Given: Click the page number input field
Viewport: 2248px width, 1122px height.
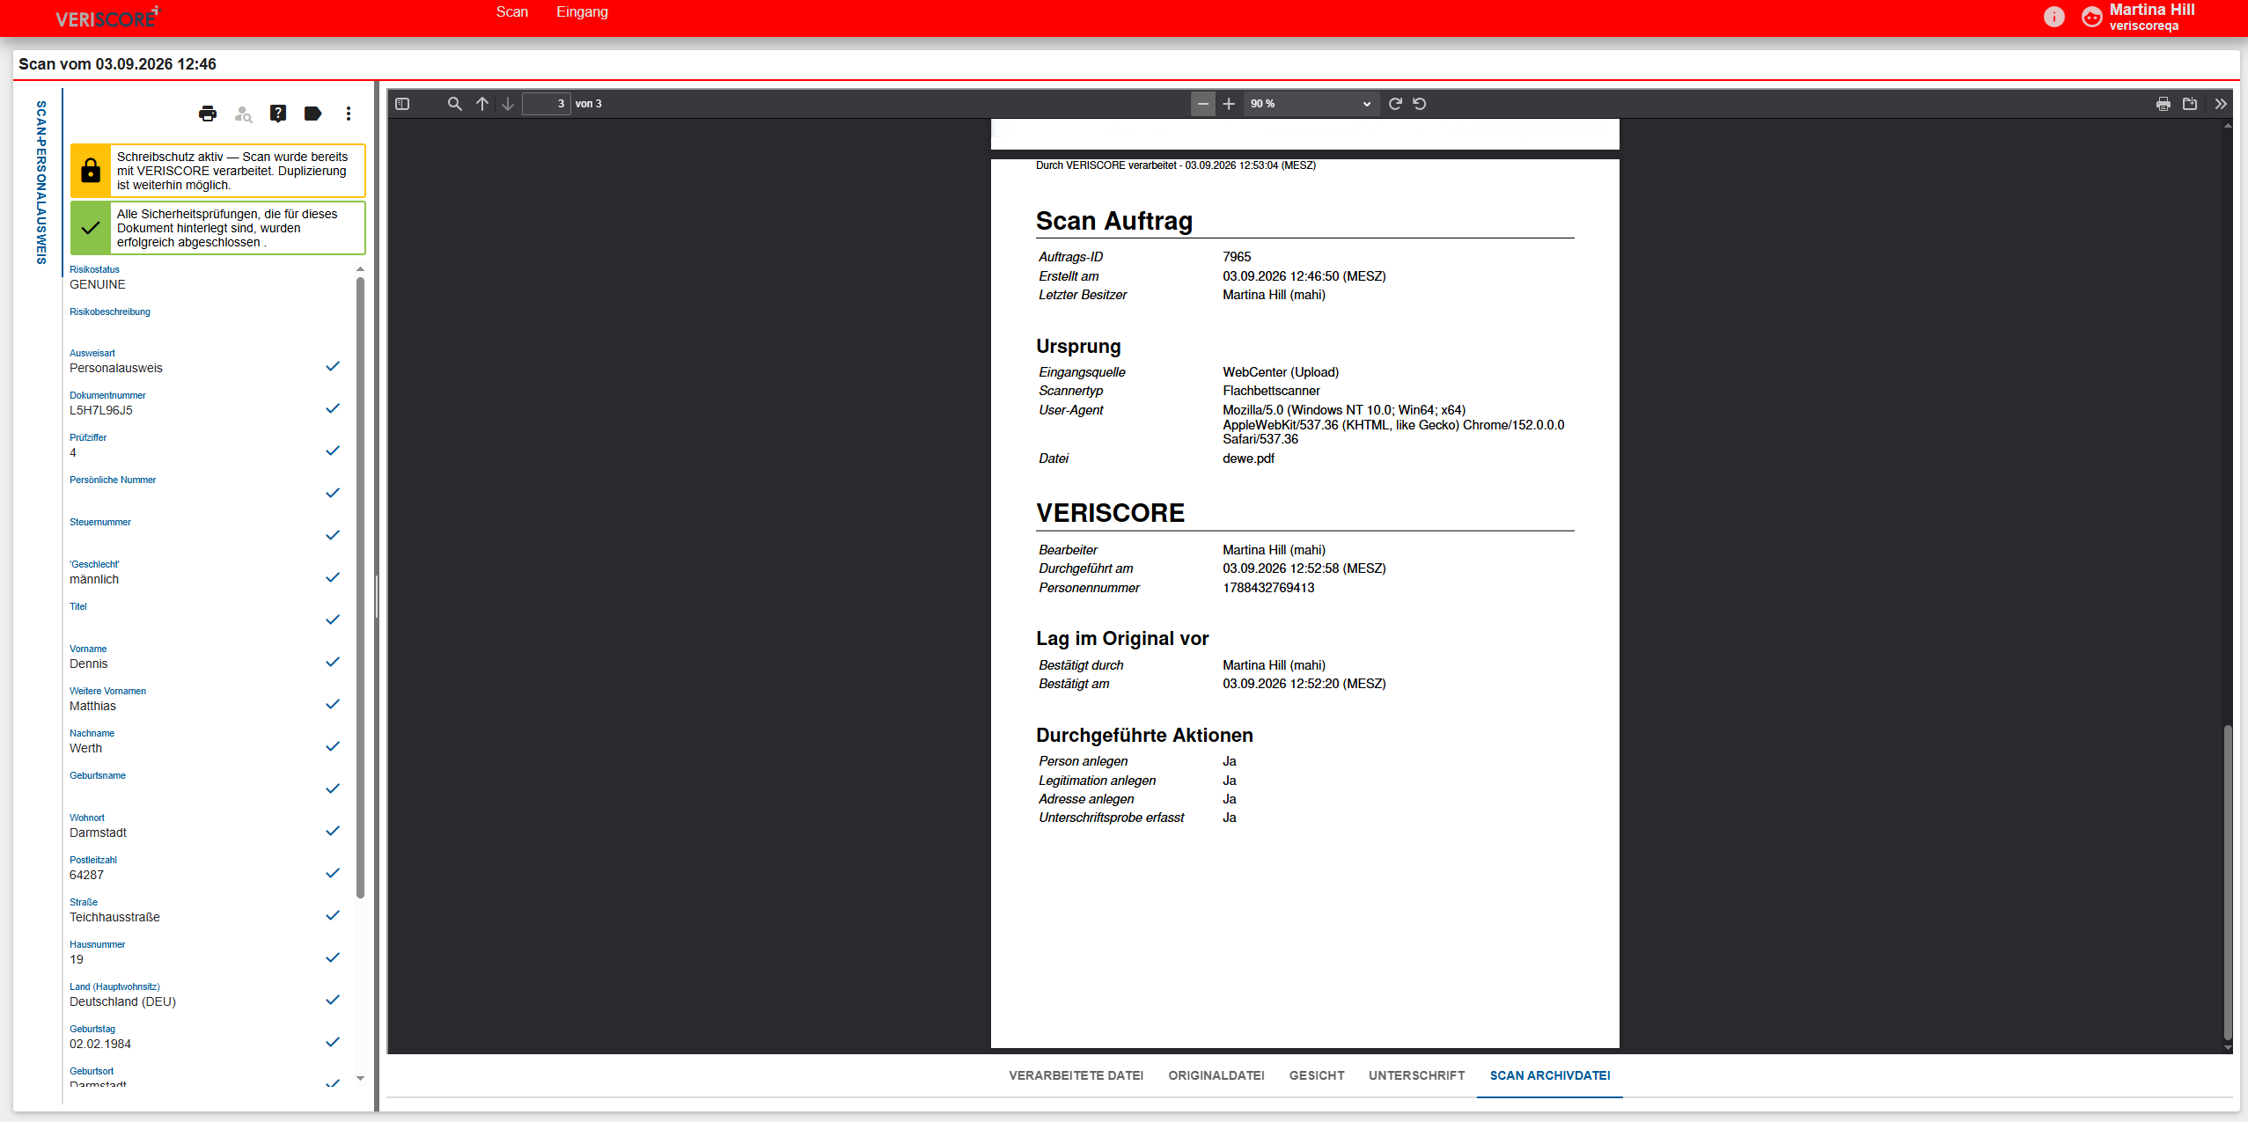Looking at the screenshot, I should tap(547, 104).
